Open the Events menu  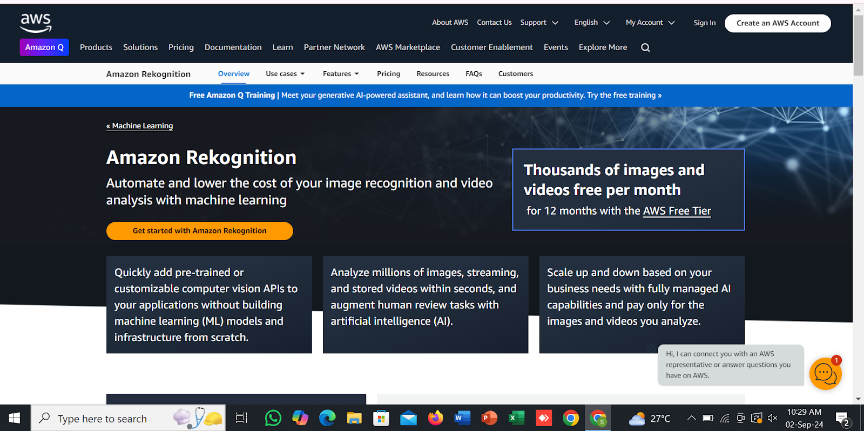coord(556,47)
